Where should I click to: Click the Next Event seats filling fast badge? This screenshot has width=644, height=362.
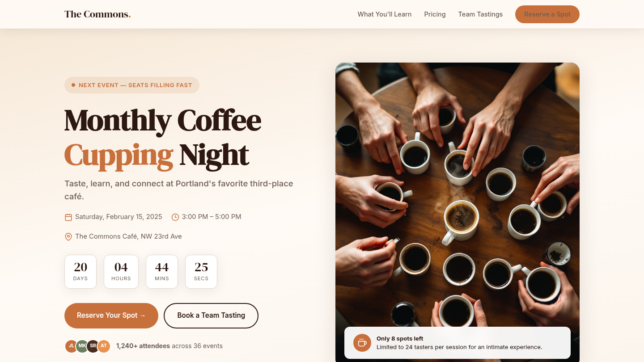pos(132,85)
